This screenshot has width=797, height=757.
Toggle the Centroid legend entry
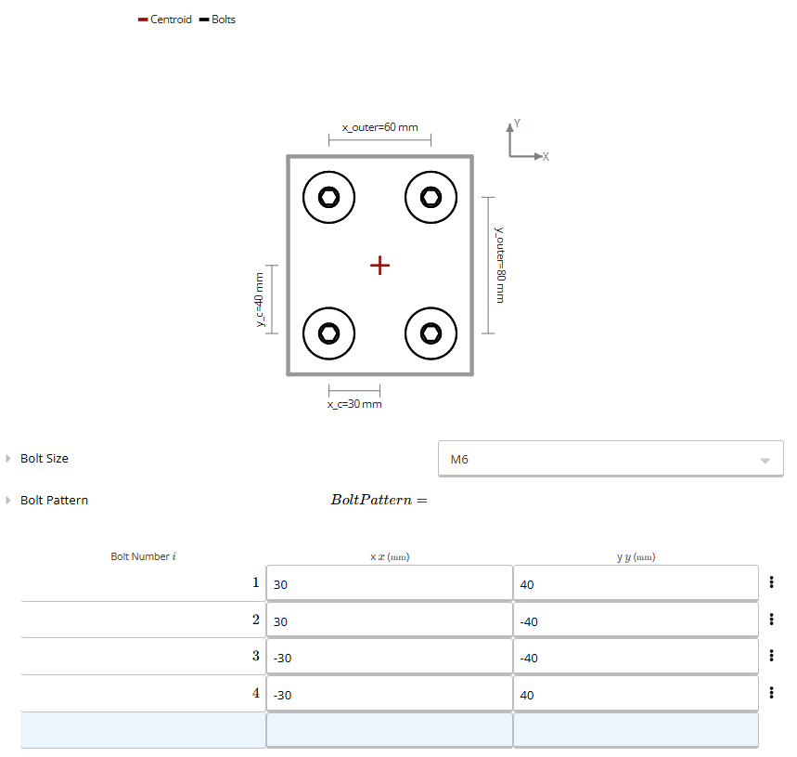[x=164, y=20]
